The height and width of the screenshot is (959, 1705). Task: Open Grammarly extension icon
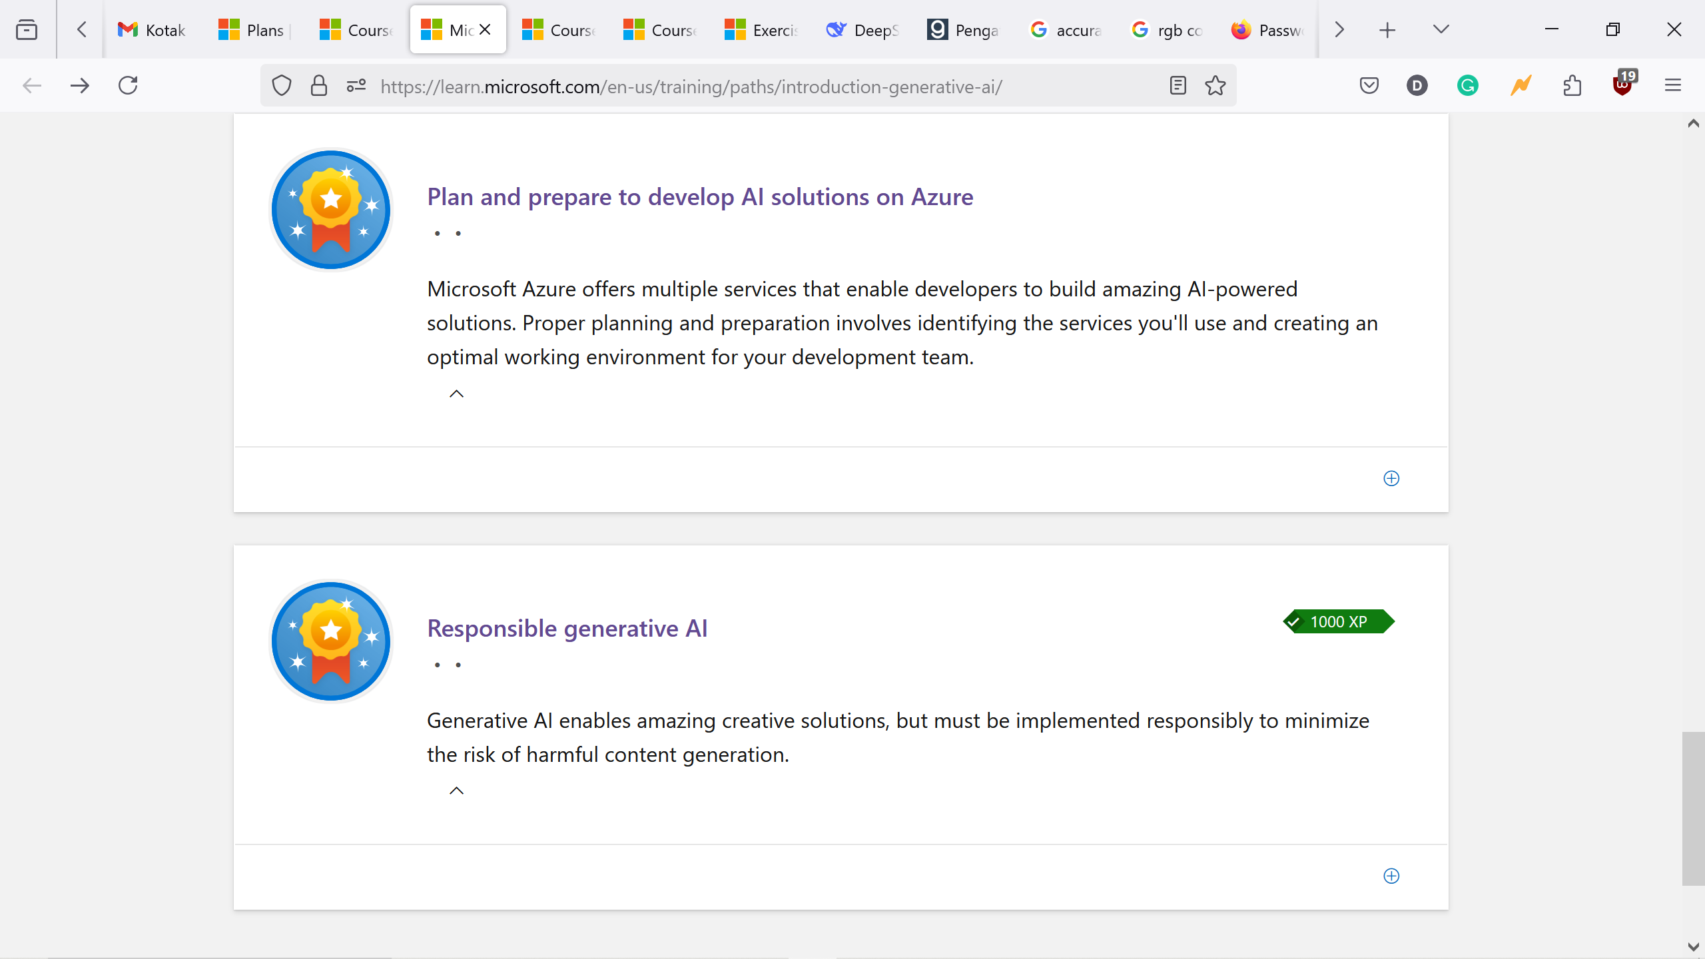(x=1468, y=86)
